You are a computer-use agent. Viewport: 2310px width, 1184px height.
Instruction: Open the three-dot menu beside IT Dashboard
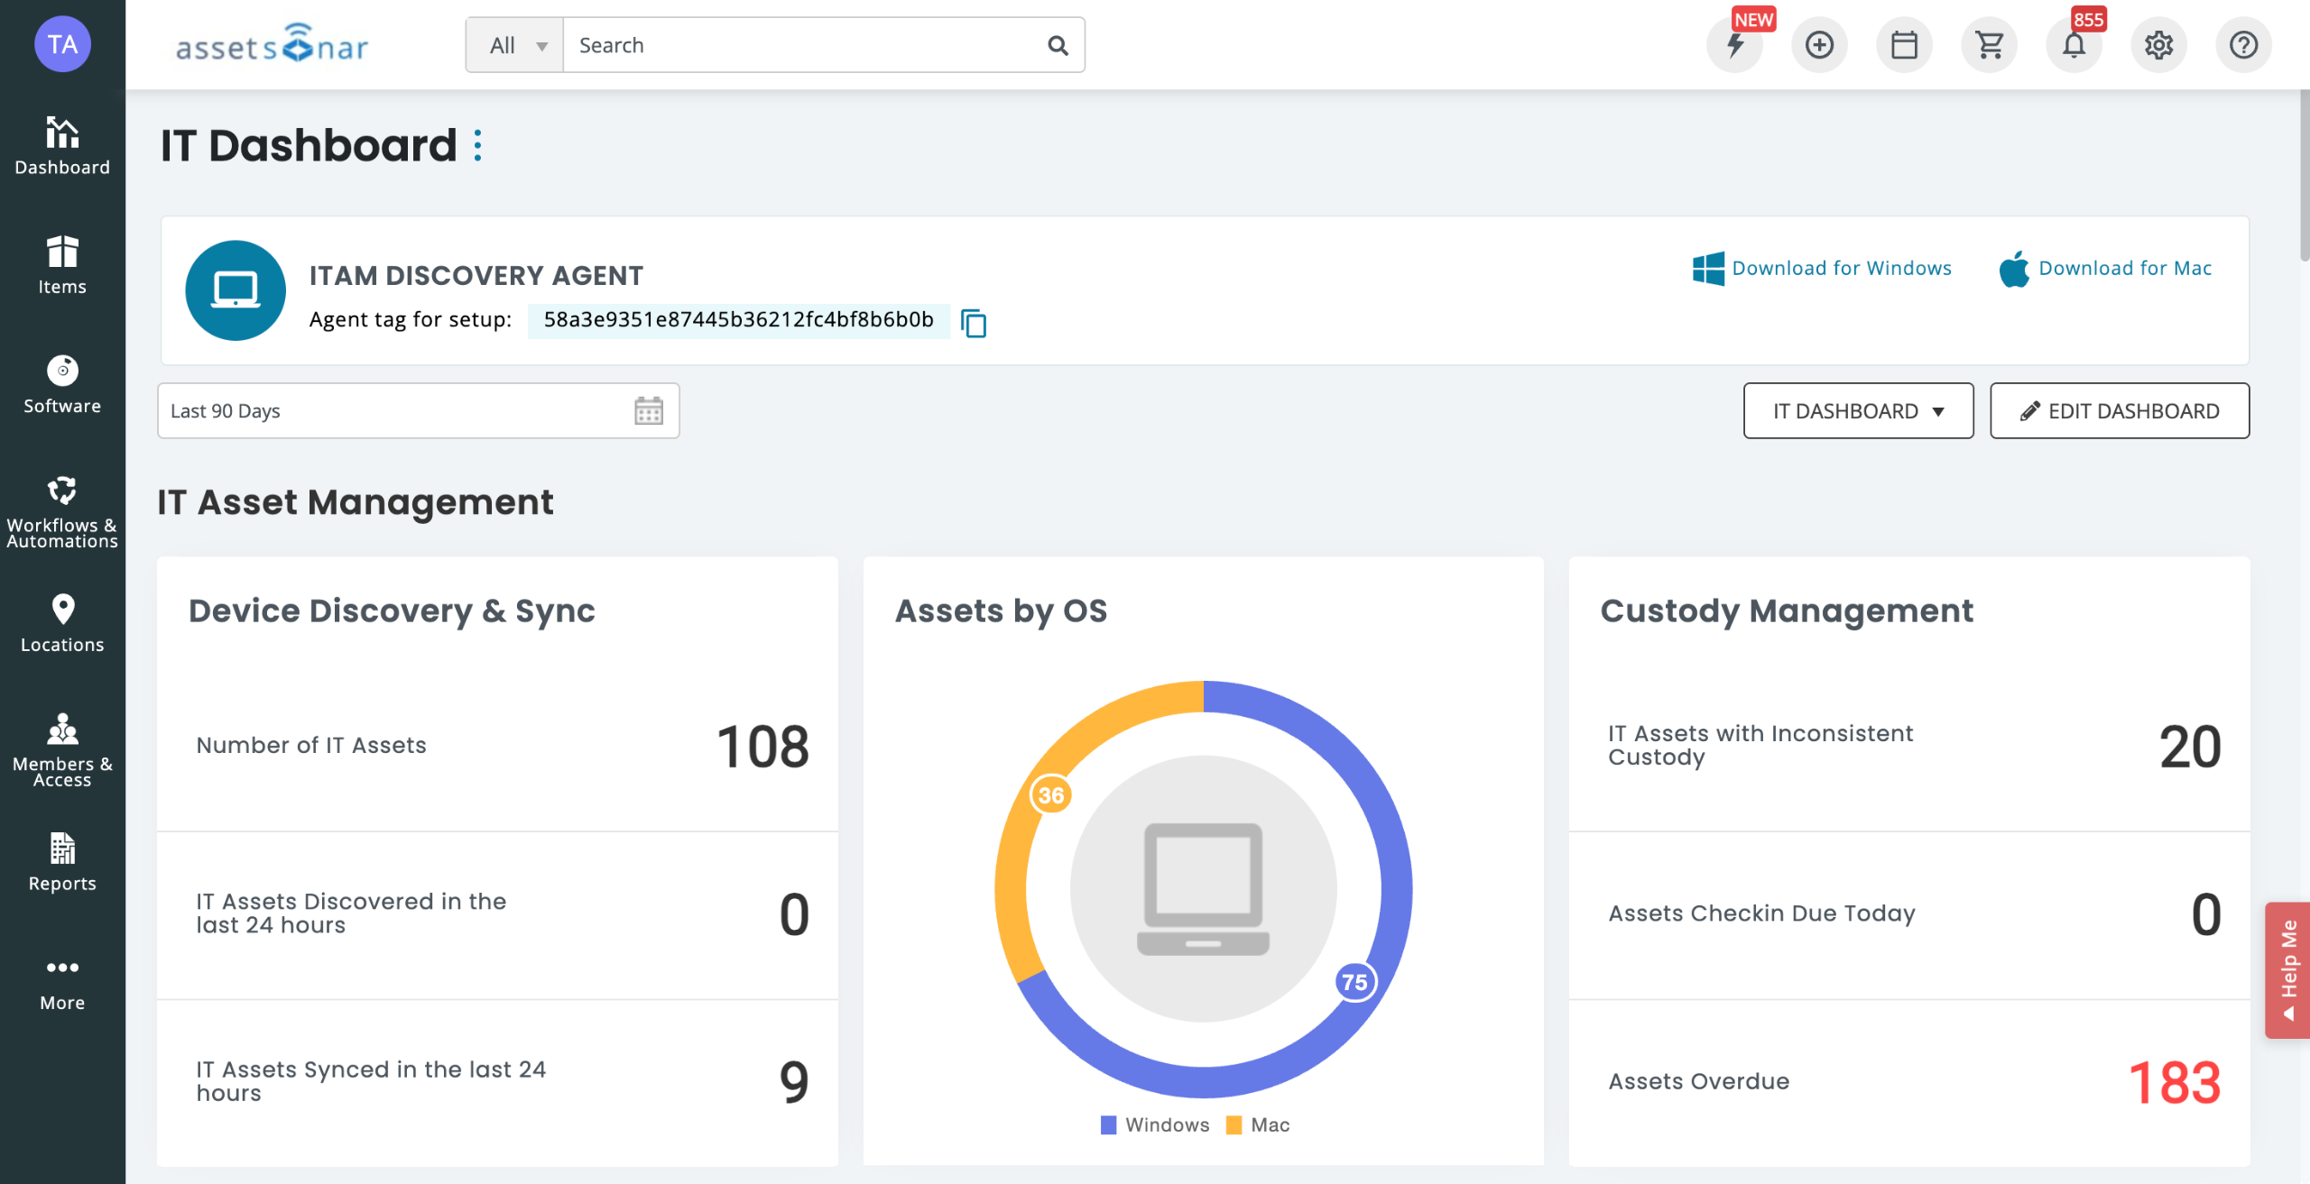click(x=478, y=145)
